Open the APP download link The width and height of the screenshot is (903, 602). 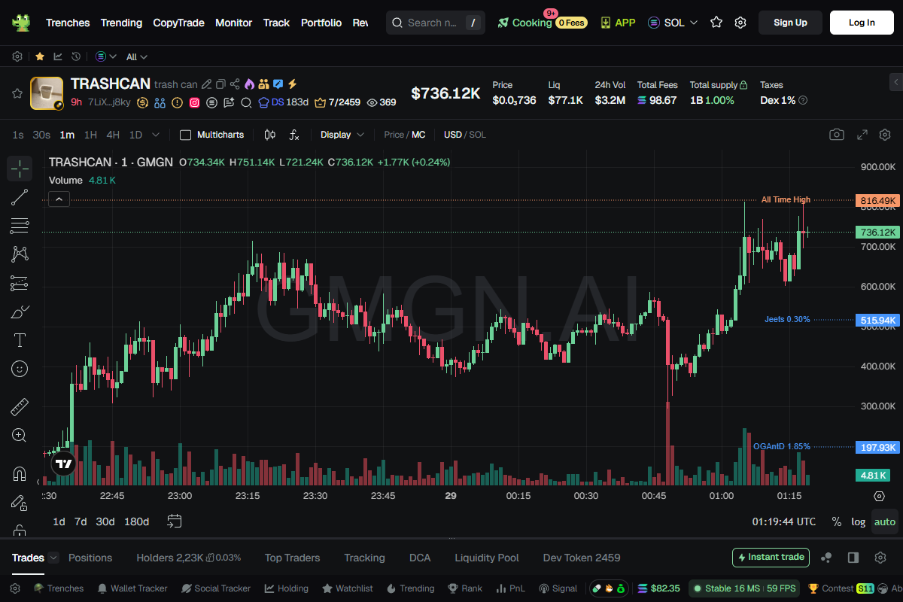pyautogui.click(x=618, y=23)
